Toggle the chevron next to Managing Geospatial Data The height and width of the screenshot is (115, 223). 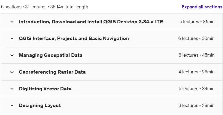(x=12, y=55)
